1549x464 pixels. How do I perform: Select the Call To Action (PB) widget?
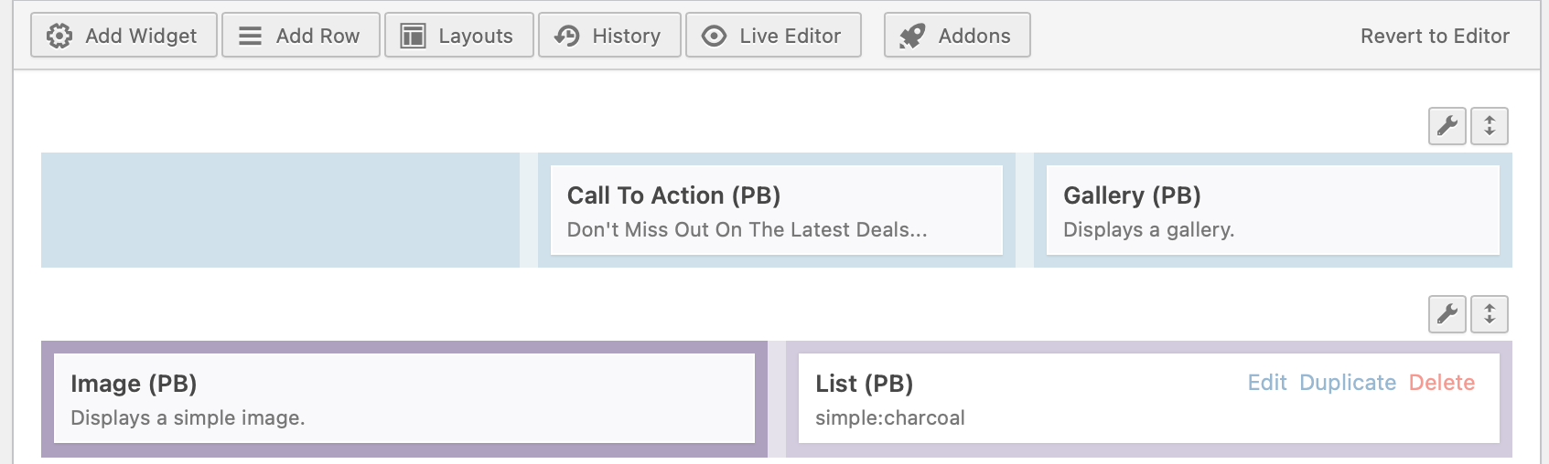click(776, 211)
